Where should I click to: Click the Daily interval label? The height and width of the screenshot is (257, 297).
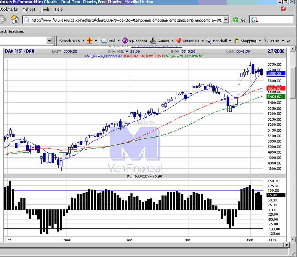click(272, 240)
